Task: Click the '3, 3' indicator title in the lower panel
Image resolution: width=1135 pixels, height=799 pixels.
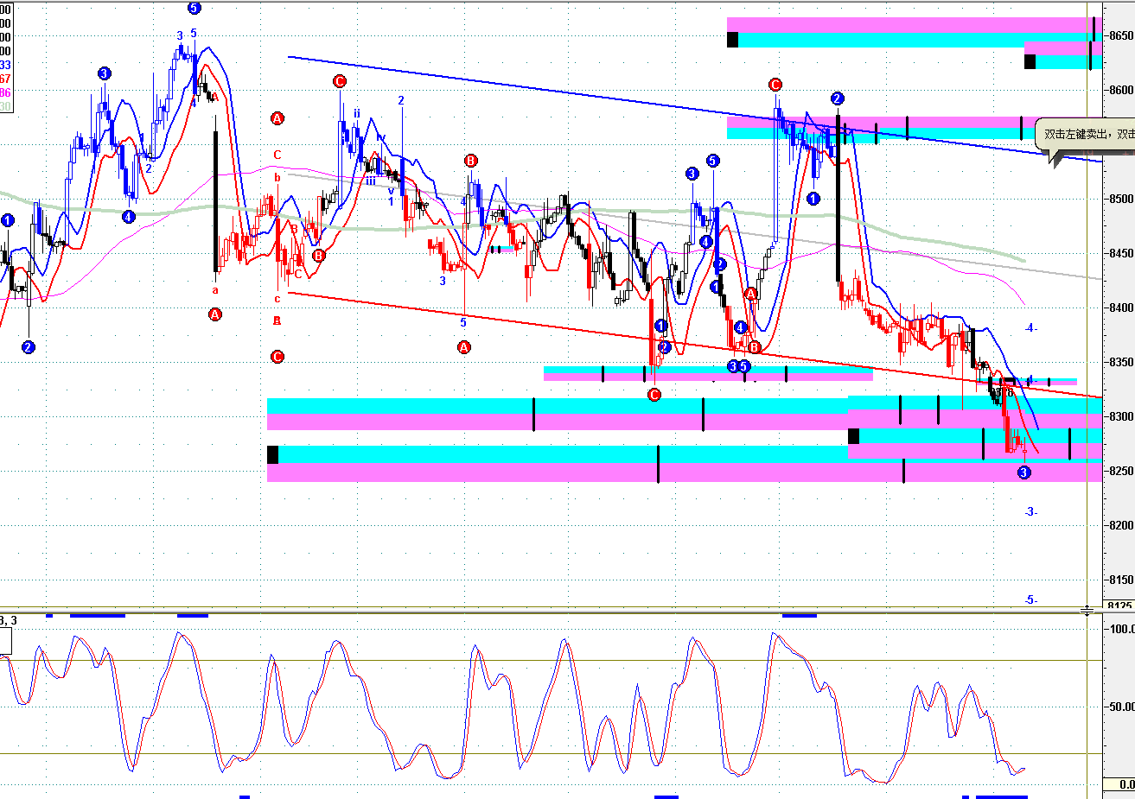Action: click(9, 619)
